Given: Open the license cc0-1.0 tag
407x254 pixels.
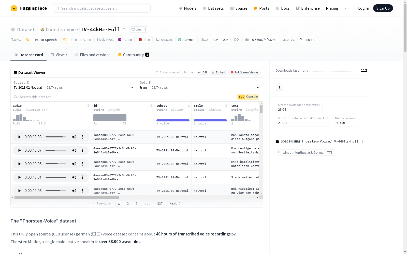Looking at the screenshot, I should tap(308, 40).
